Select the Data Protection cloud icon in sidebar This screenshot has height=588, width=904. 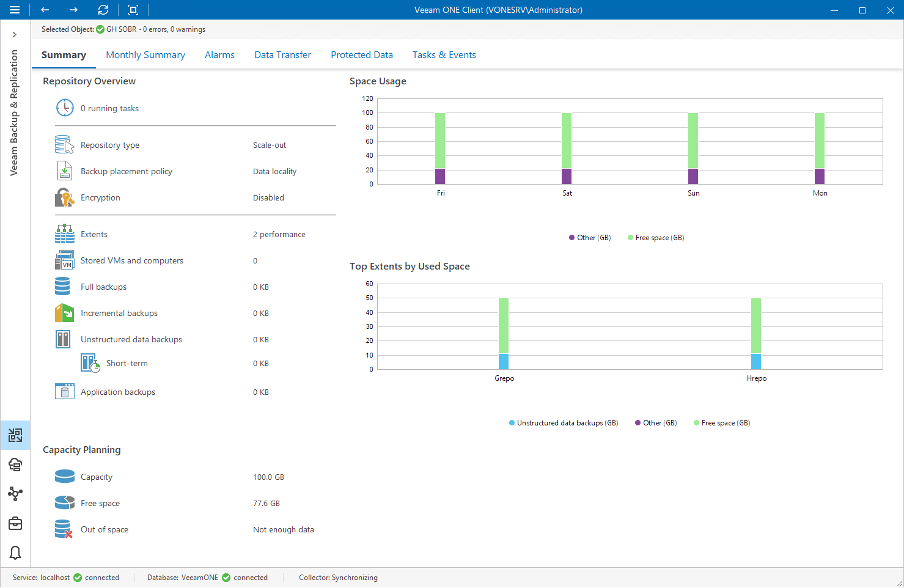click(x=15, y=465)
